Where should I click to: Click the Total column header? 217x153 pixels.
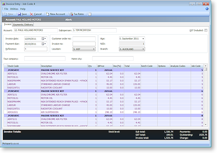pyautogui.click(x=132, y=66)
